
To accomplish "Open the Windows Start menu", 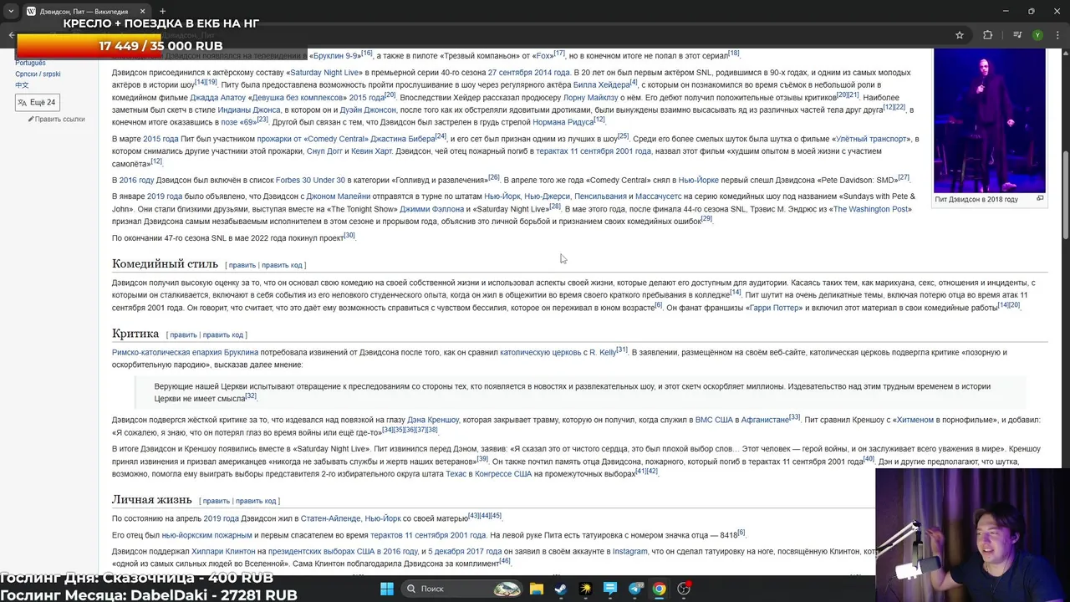I will pos(386,589).
